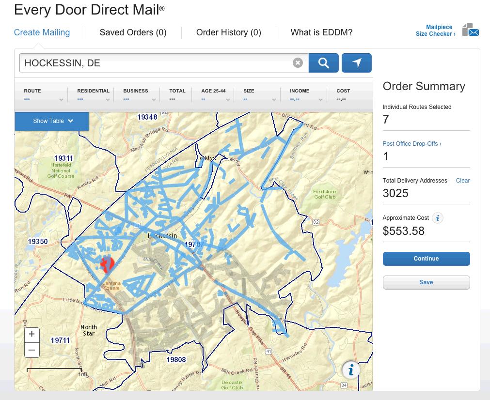Open the map info round button
This screenshot has width=490, height=400.
pyautogui.click(x=351, y=369)
